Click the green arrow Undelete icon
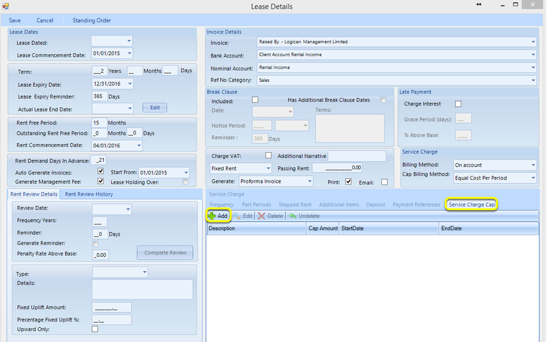546x342 pixels. (292, 216)
